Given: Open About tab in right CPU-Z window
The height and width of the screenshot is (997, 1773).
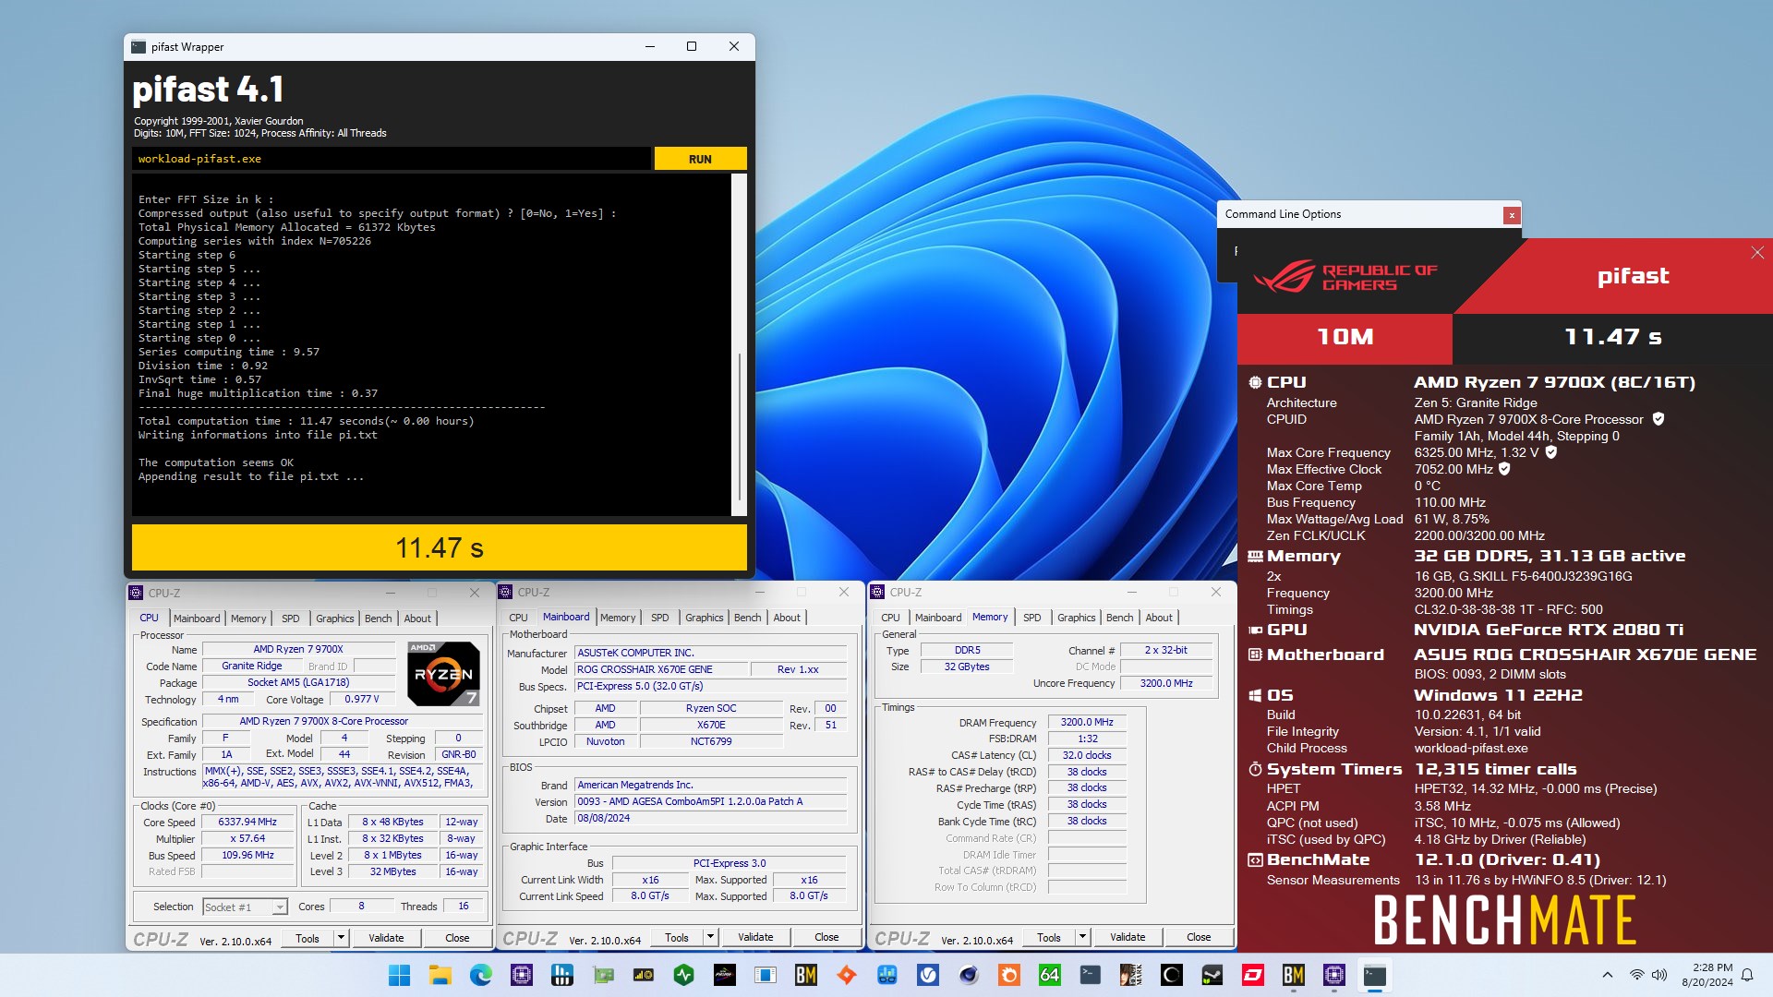Looking at the screenshot, I should point(1159,618).
